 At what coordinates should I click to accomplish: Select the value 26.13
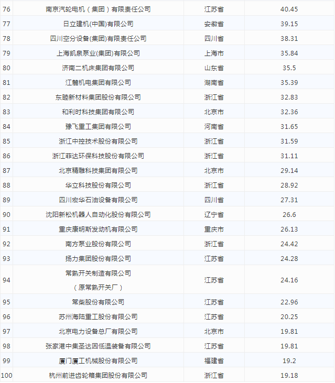[289, 229]
